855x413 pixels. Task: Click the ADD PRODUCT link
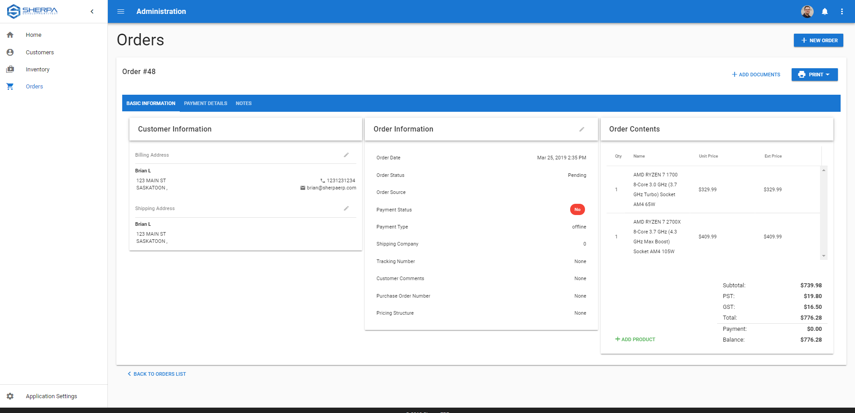pyautogui.click(x=635, y=339)
